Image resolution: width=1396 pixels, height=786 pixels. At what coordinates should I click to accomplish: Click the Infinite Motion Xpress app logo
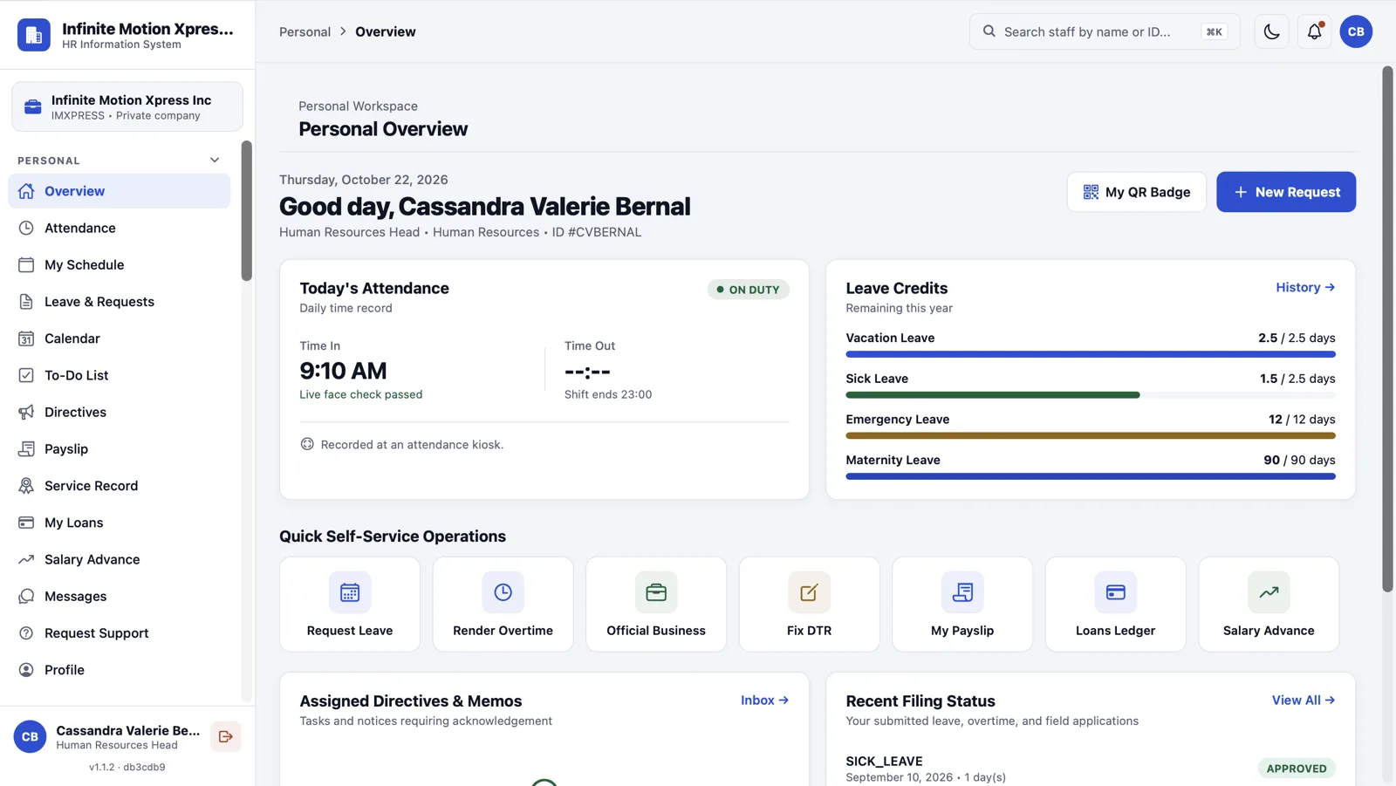[x=34, y=35]
